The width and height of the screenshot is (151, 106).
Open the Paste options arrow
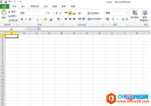click(4, 20)
